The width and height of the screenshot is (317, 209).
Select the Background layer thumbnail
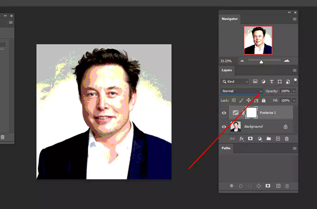236,127
